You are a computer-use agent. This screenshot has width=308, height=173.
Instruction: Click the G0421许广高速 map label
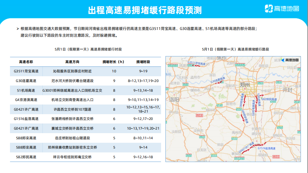tap(246, 148)
